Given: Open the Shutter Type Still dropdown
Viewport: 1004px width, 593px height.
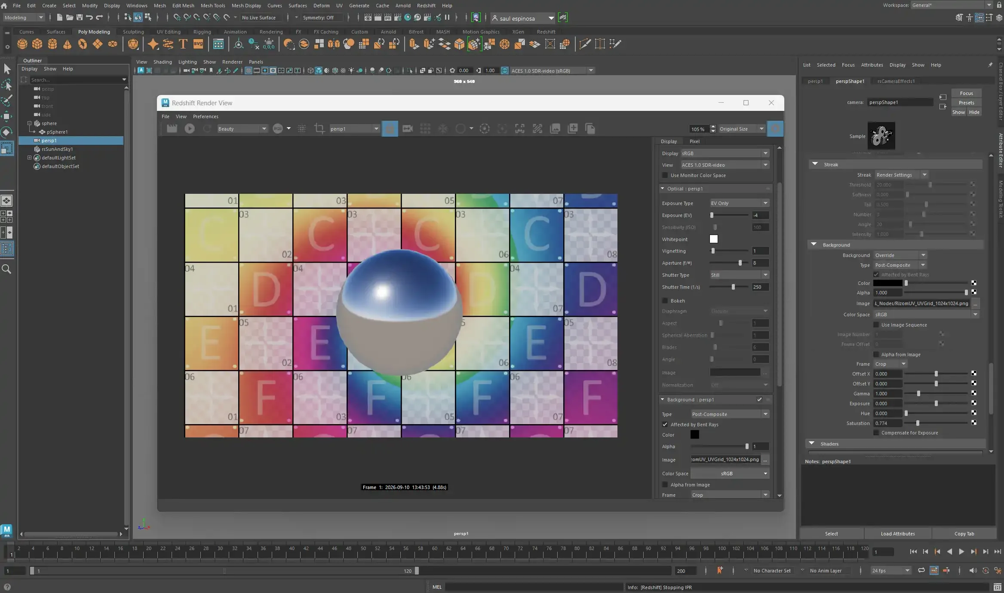Looking at the screenshot, I should [x=739, y=275].
